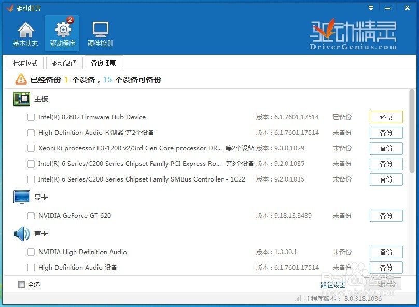Open the 硬件检测 monitor section
419x307 pixels.
(100, 34)
